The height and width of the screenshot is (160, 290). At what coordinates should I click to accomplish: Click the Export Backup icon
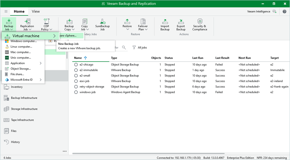(181, 24)
